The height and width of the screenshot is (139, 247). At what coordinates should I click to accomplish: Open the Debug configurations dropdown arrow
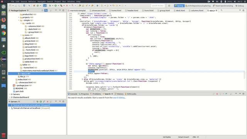52,6
